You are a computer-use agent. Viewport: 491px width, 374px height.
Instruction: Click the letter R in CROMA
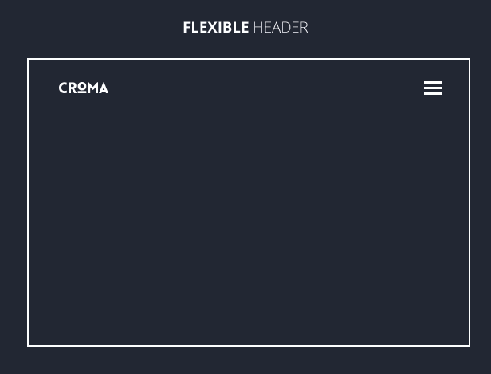pyautogui.click(x=73, y=88)
